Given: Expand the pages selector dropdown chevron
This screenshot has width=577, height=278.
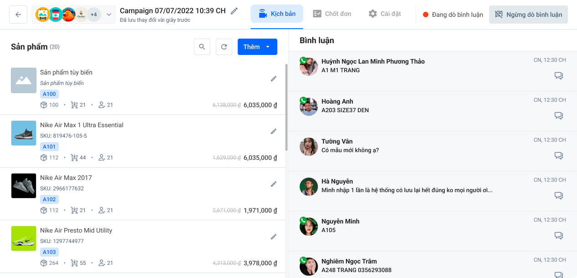Looking at the screenshot, I should pos(109,15).
